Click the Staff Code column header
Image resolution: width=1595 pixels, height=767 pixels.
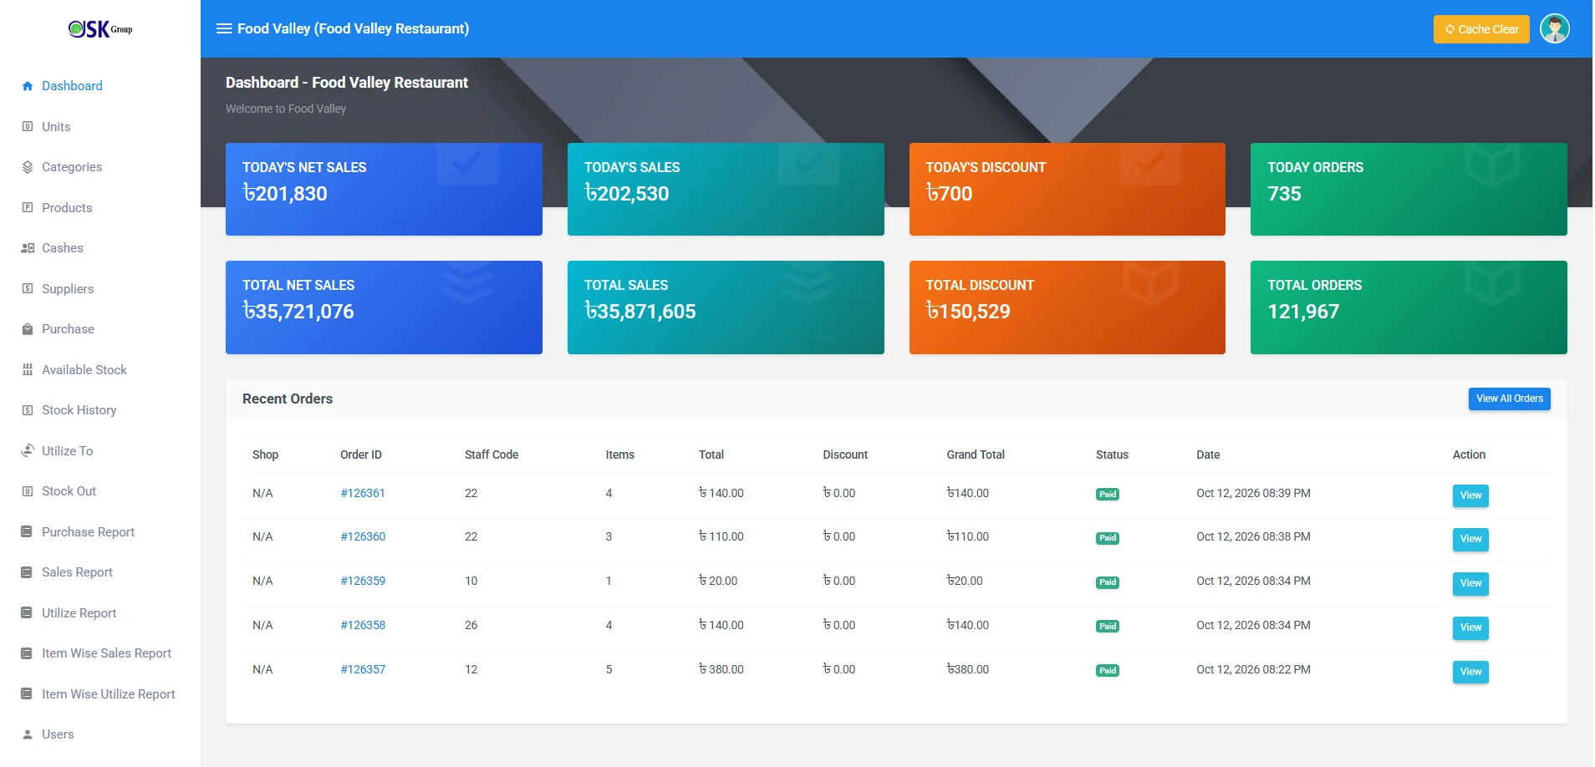tap(492, 455)
